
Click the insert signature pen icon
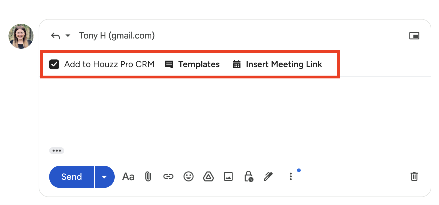click(x=268, y=177)
